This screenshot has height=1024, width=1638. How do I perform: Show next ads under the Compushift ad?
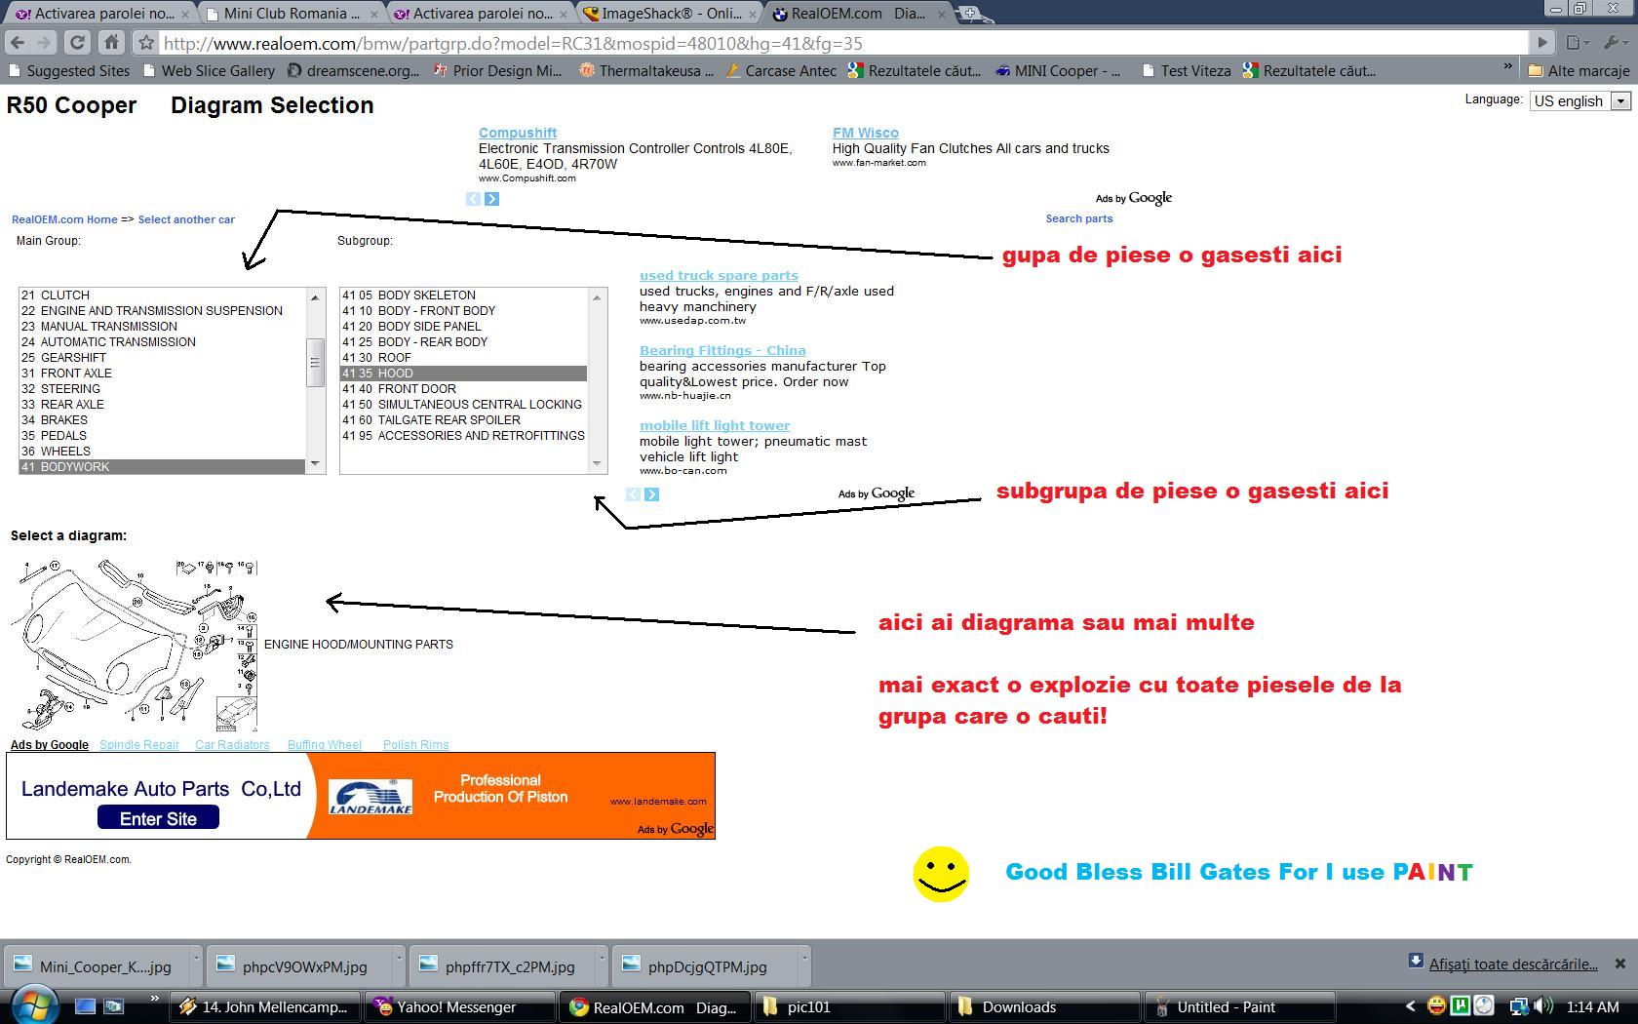point(491,199)
